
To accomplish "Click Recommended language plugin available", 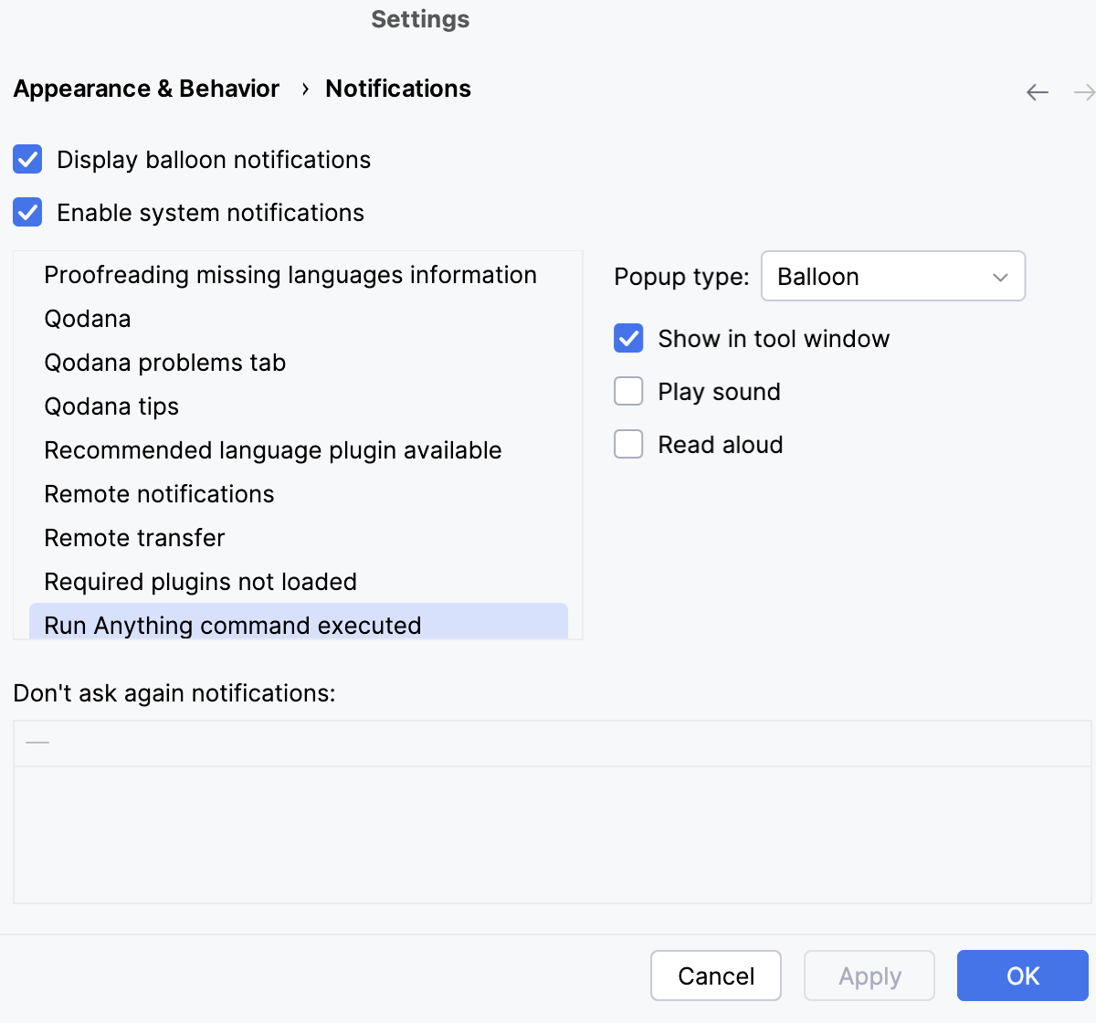I will (272, 449).
